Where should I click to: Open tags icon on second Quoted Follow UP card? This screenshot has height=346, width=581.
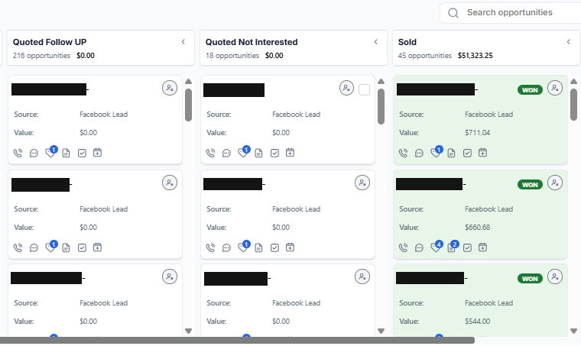(50, 247)
